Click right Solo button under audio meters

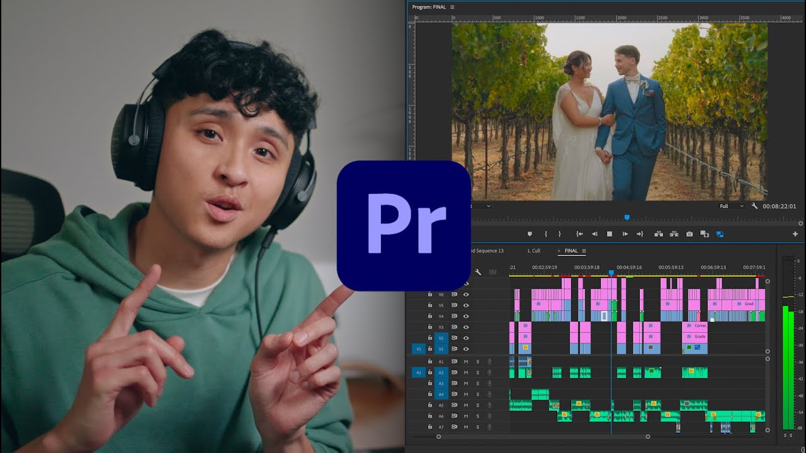(791, 435)
